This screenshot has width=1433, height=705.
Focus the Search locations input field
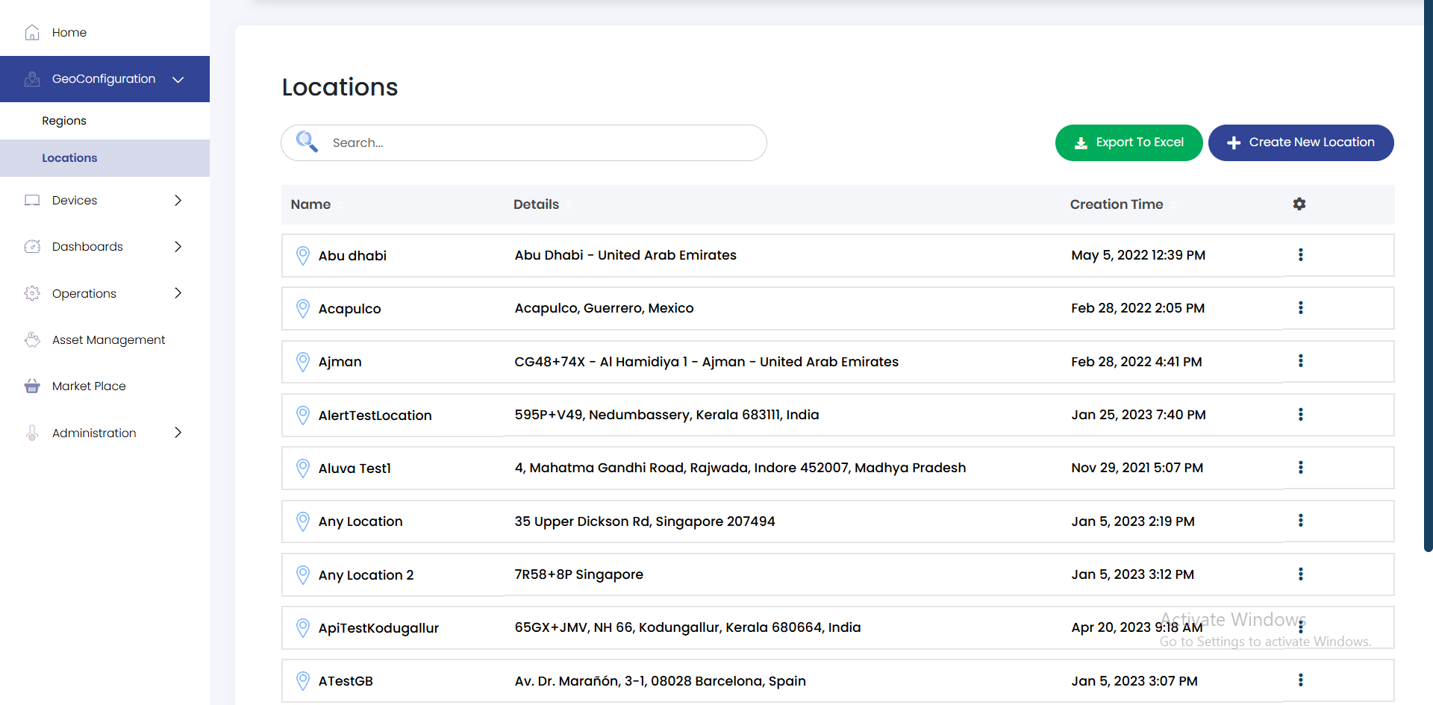537,142
